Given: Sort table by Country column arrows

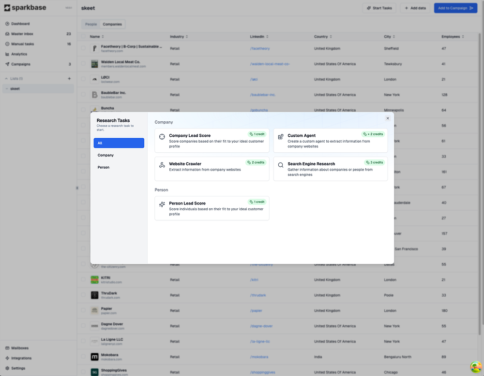Looking at the screenshot, I should (x=331, y=37).
